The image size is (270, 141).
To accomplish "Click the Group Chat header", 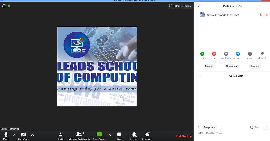I will coord(236,76).
